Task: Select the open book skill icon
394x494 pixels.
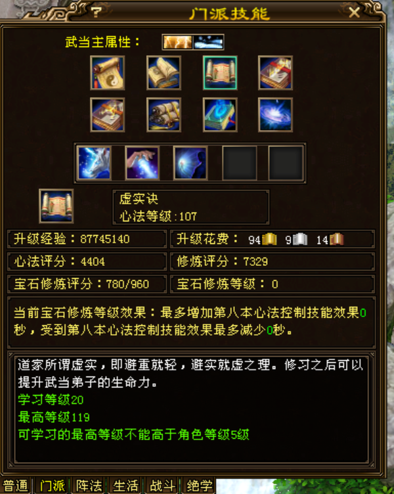Action: (164, 73)
